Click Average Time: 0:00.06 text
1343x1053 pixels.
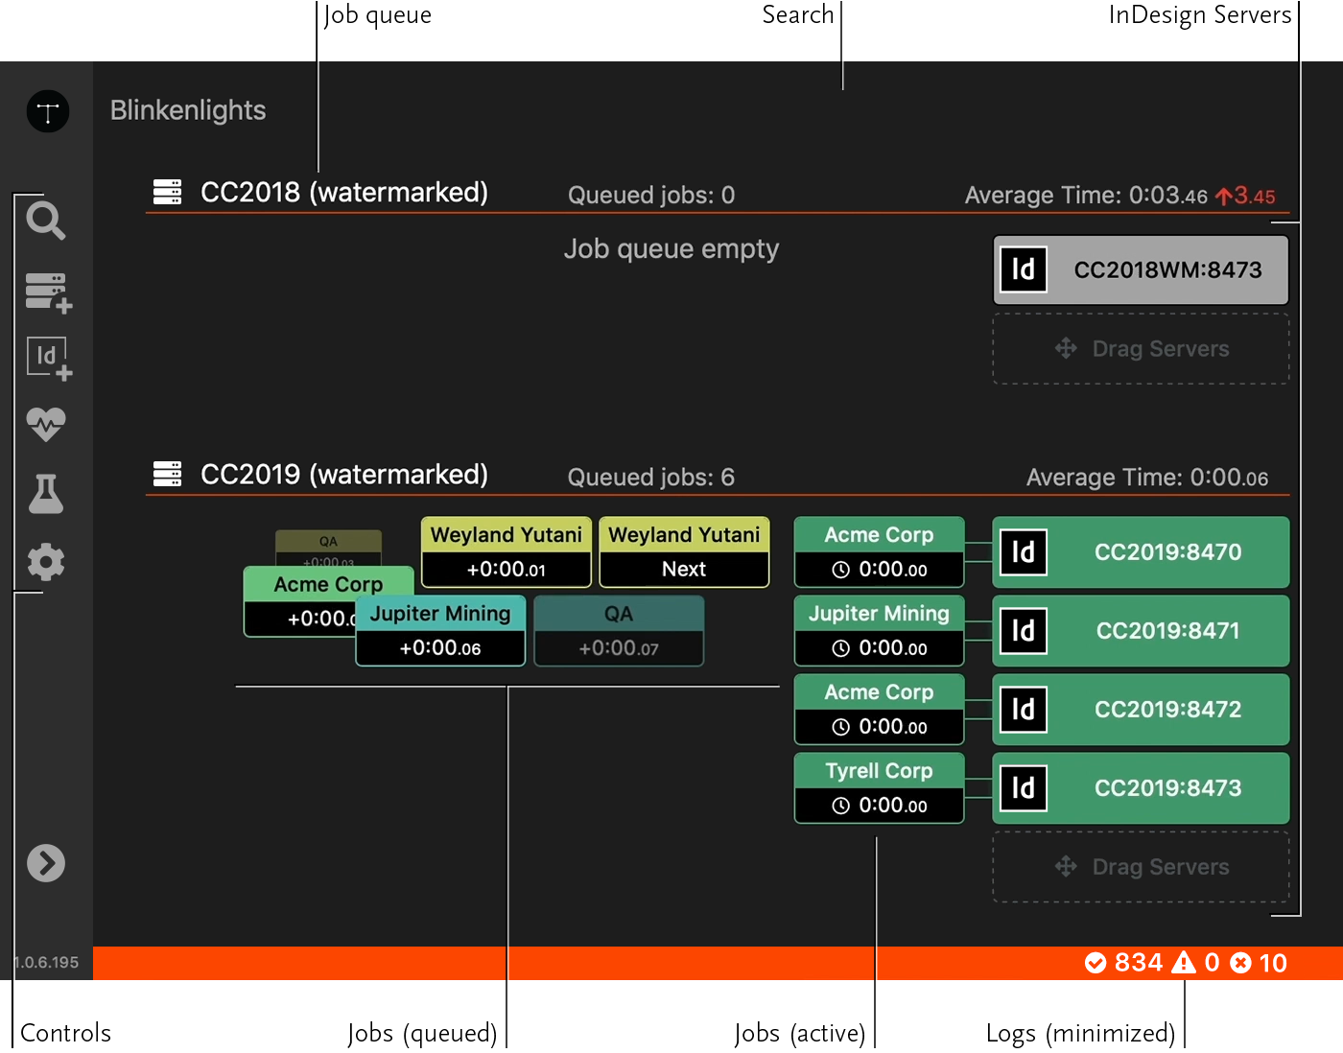(x=1147, y=478)
